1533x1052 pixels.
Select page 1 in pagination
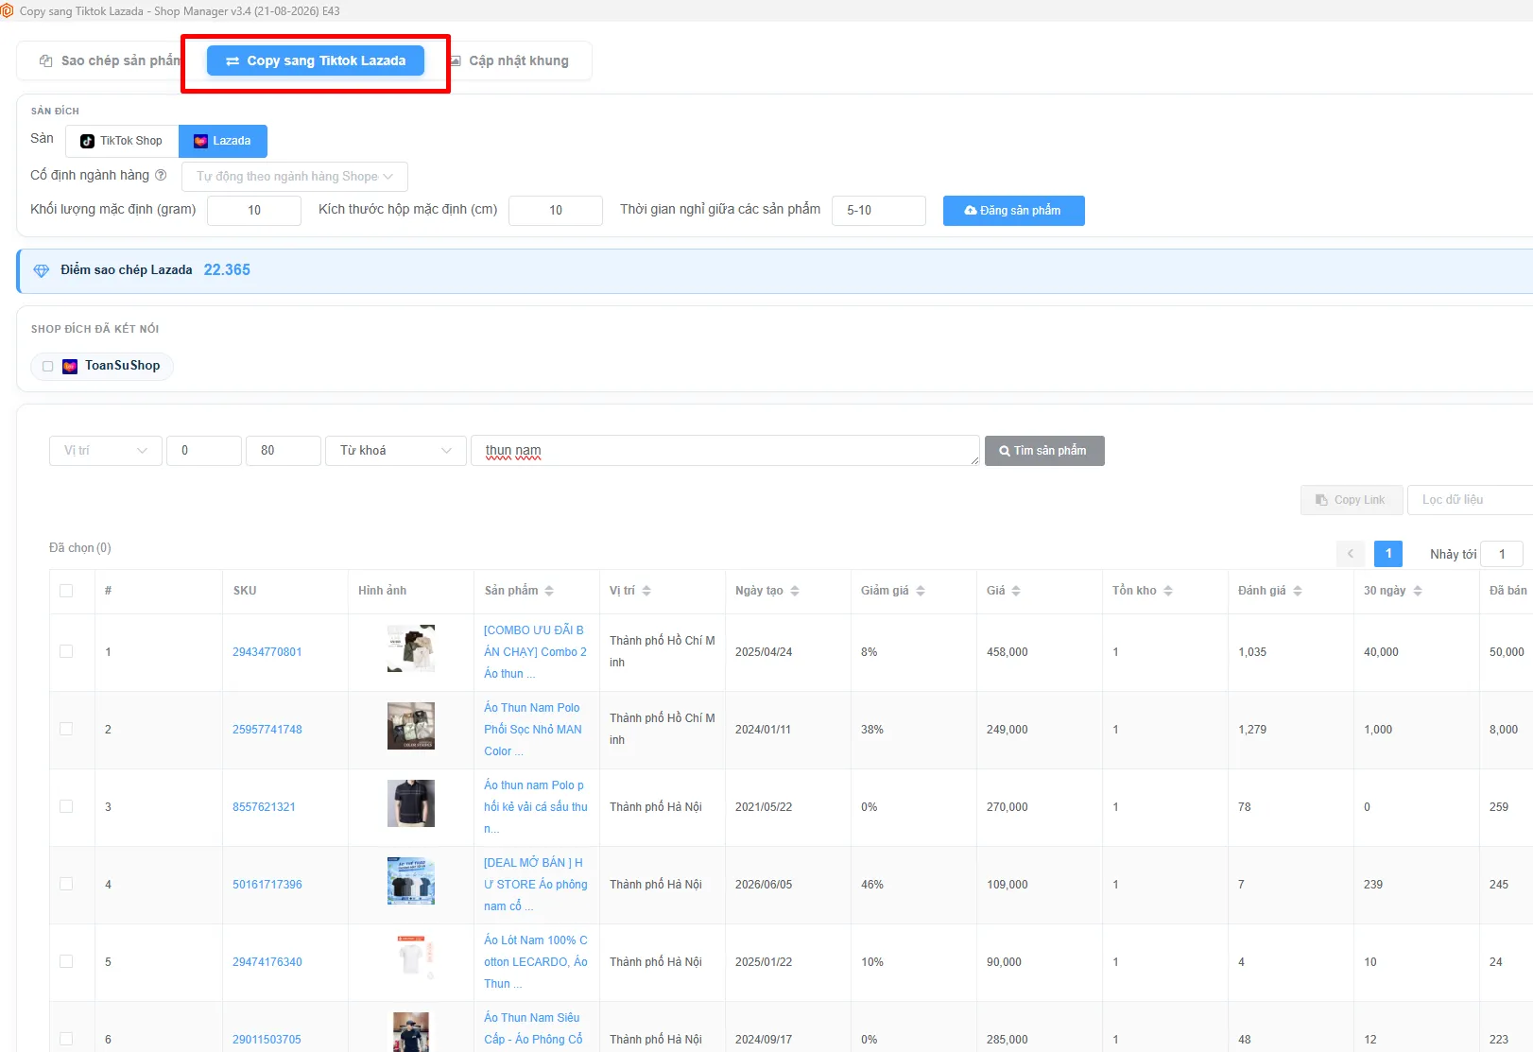point(1388,554)
